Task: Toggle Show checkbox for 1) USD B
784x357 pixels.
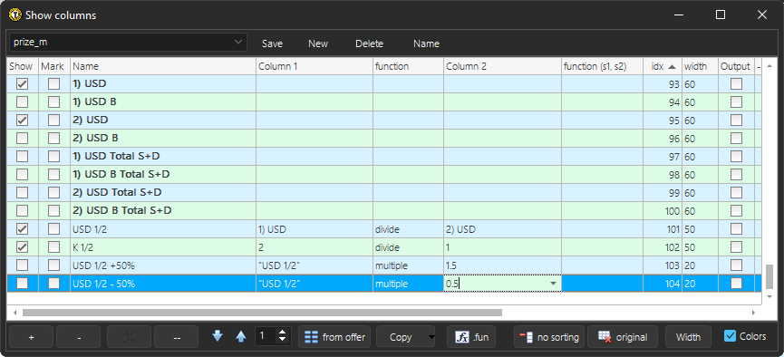Action: pos(22,102)
